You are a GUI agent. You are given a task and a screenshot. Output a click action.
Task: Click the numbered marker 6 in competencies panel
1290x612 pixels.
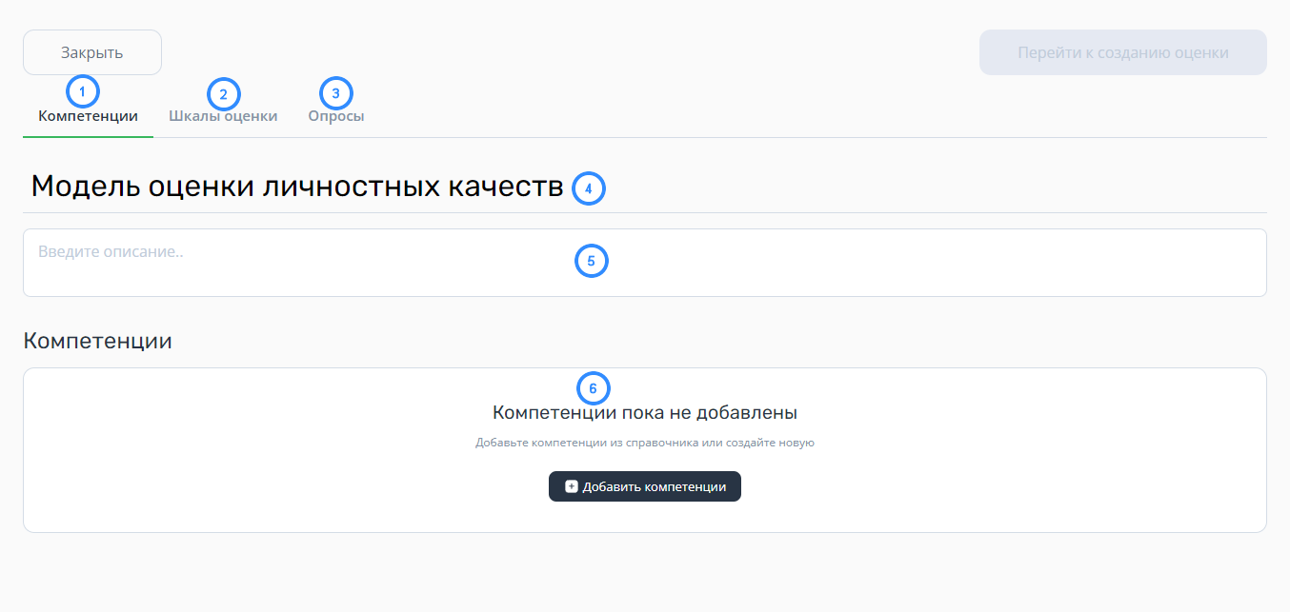(x=594, y=388)
